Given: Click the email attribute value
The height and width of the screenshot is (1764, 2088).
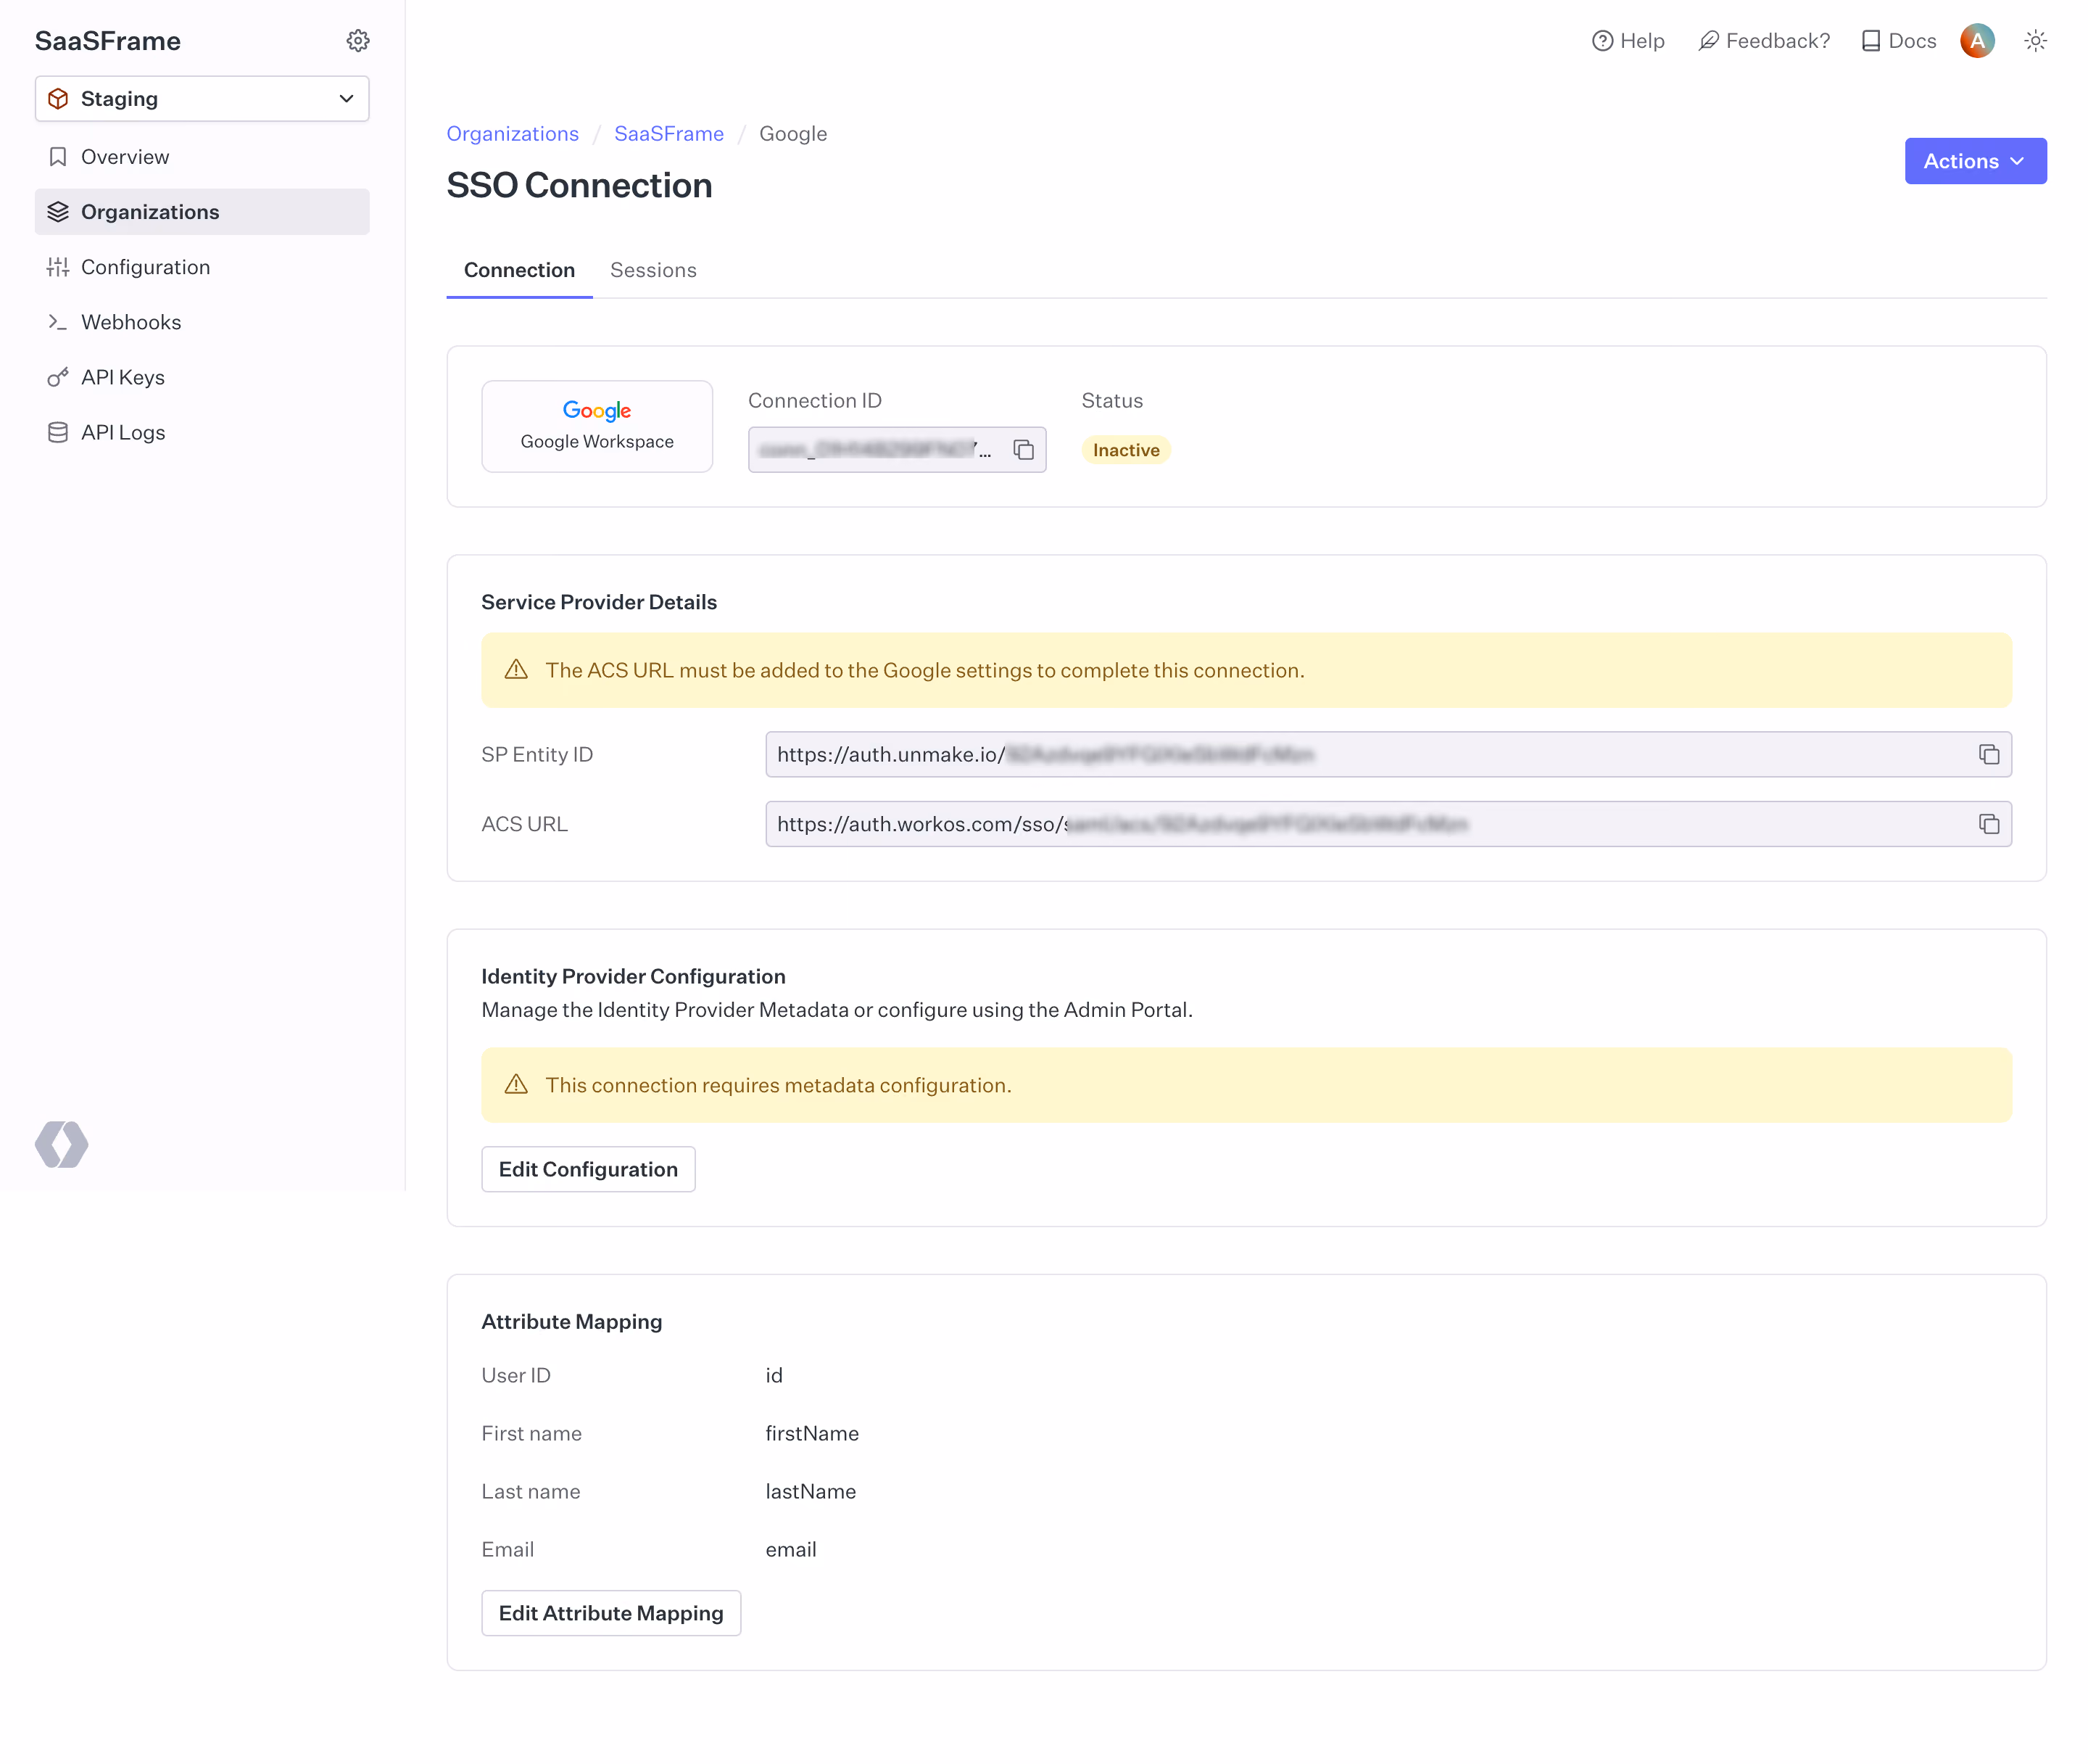Looking at the screenshot, I should [x=791, y=1549].
